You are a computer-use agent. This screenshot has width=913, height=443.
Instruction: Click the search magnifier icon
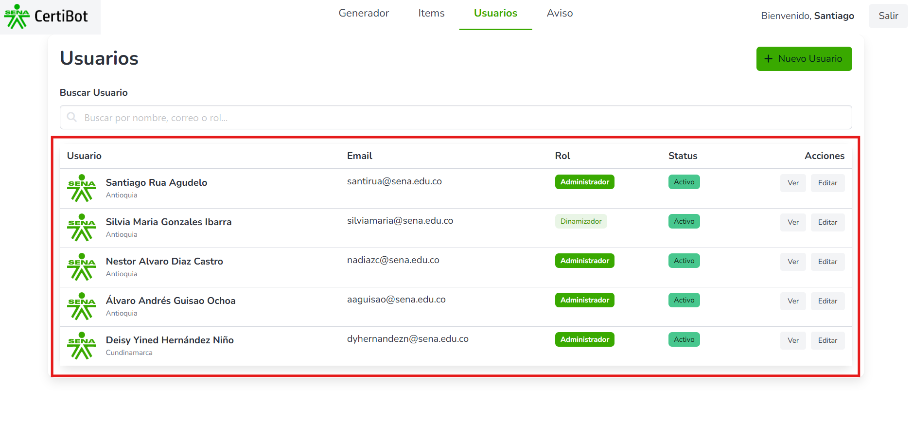72,117
